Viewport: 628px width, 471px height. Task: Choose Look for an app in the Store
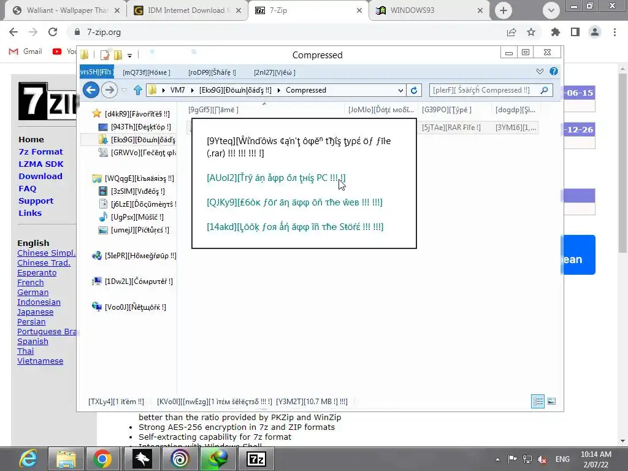295,227
